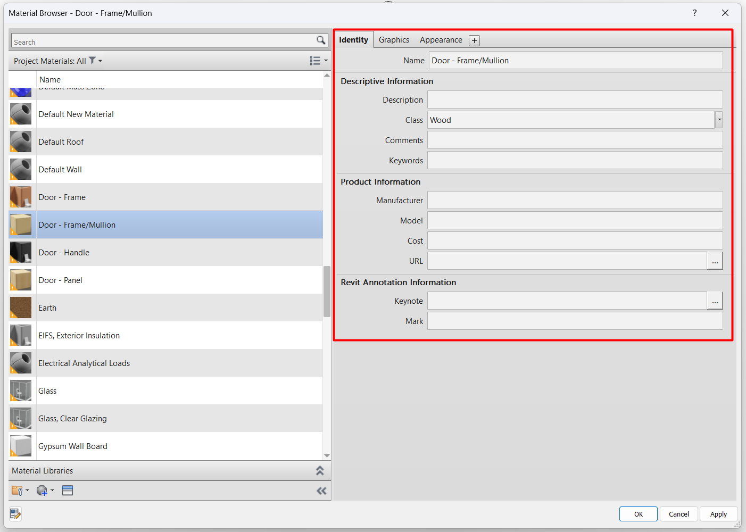746x532 pixels.
Task: Select the "Default New Material" row text
Action: coord(76,114)
